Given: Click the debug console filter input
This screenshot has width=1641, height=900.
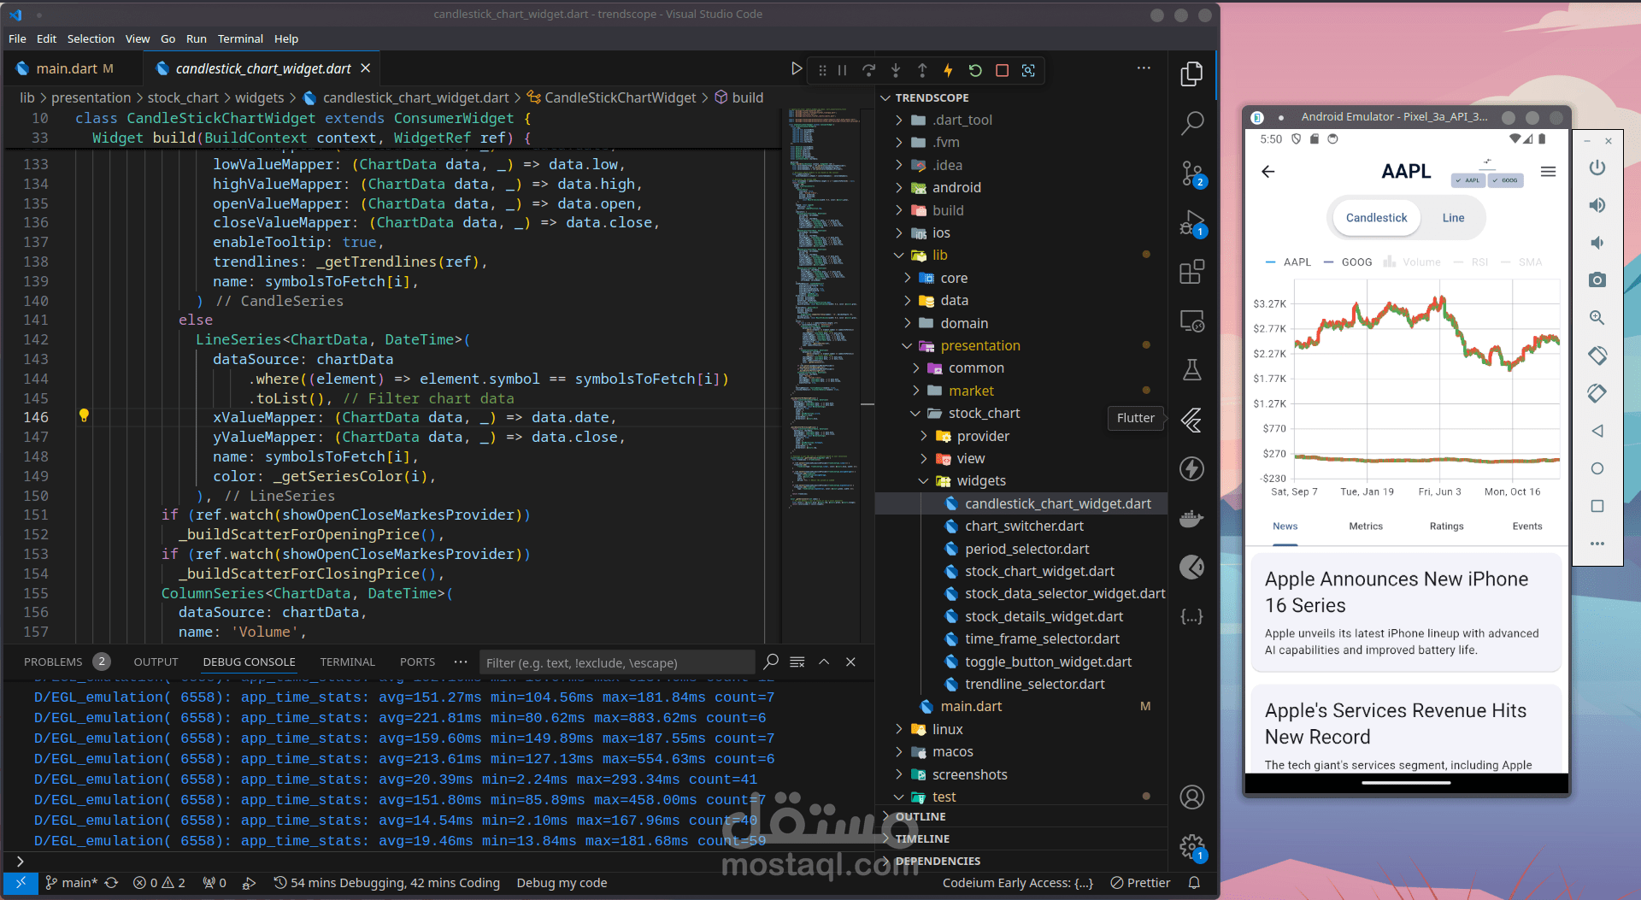Looking at the screenshot, I should coord(617,663).
